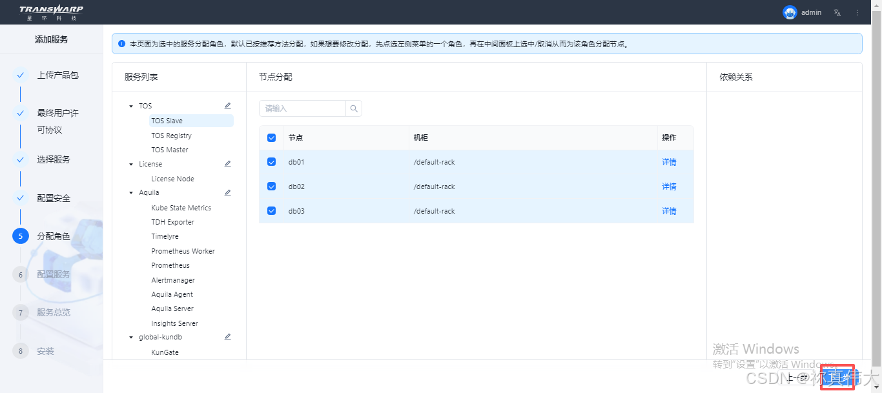Select the Kube State Metrics role
The image size is (882, 393).
[181, 208]
